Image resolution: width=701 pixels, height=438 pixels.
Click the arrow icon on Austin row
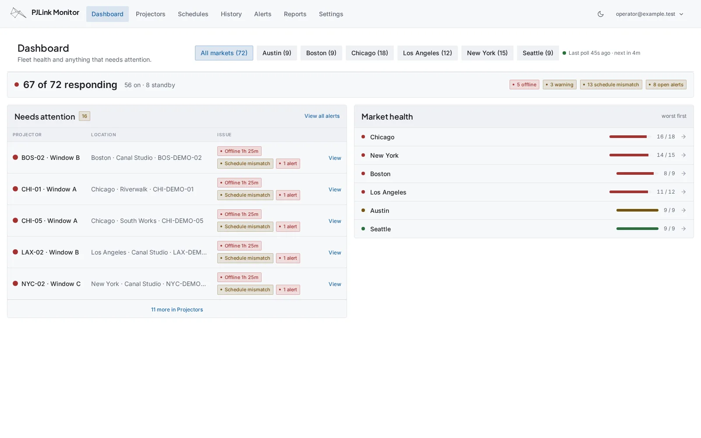683,210
